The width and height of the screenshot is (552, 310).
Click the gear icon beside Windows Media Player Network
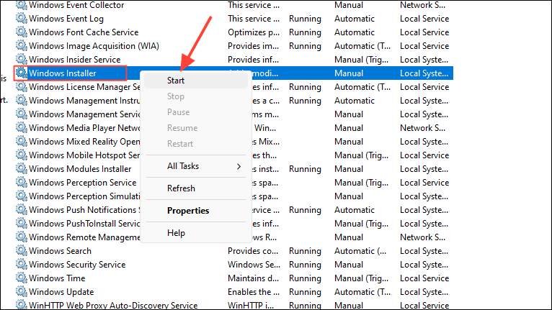point(22,127)
